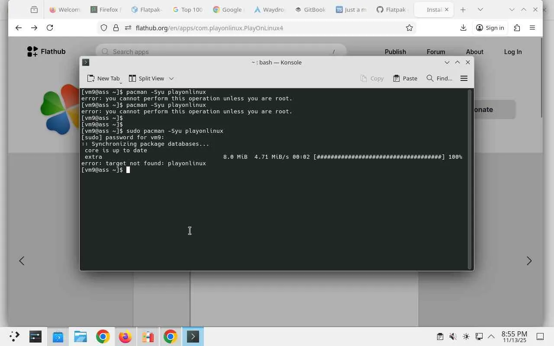Switch to Firefox via taskbar icon
Viewport: 554px width, 346px height.
coord(126,336)
